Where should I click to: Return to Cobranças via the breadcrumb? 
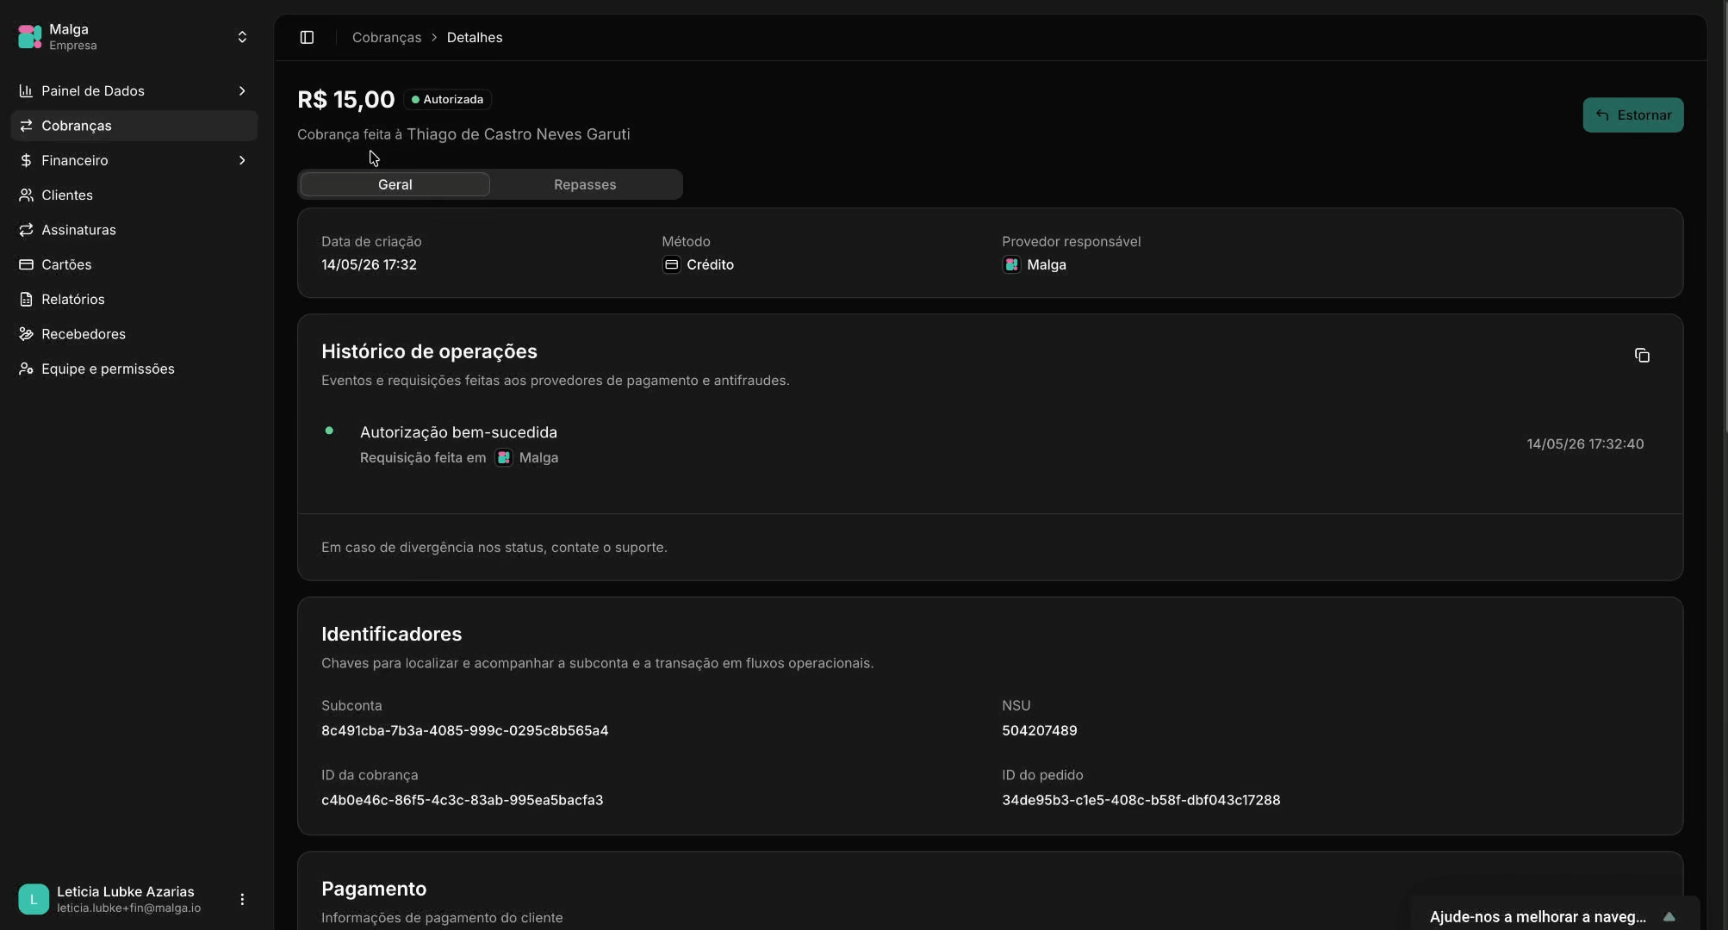(387, 37)
